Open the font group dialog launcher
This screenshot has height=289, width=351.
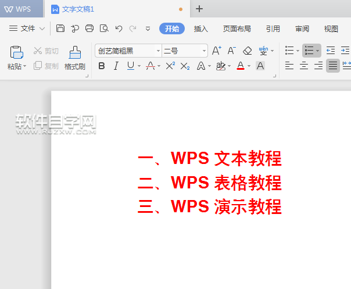tap(274, 76)
